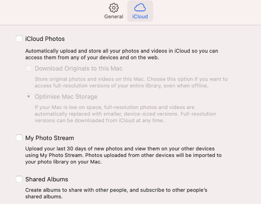Image resolution: width=261 pixels, height=204 pixels.
Task: Enable the iCloud Photos checkbox
Action: (x=19, y=39)
